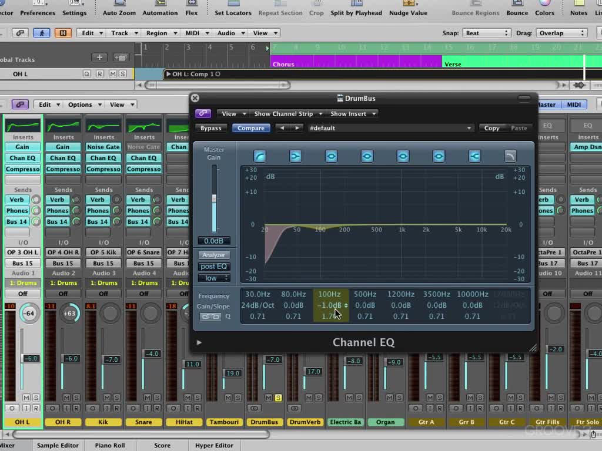
Task: Open the View dropdown in DrumBus window
Action: tap(233, 113)
